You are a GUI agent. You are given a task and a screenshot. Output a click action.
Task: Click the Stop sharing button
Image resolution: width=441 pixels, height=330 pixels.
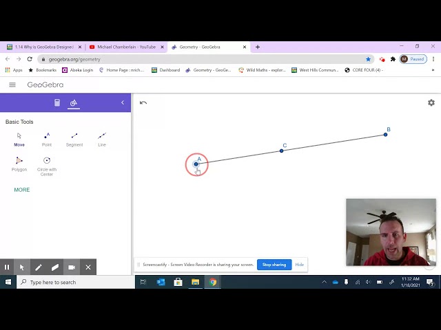coord(274,265)
